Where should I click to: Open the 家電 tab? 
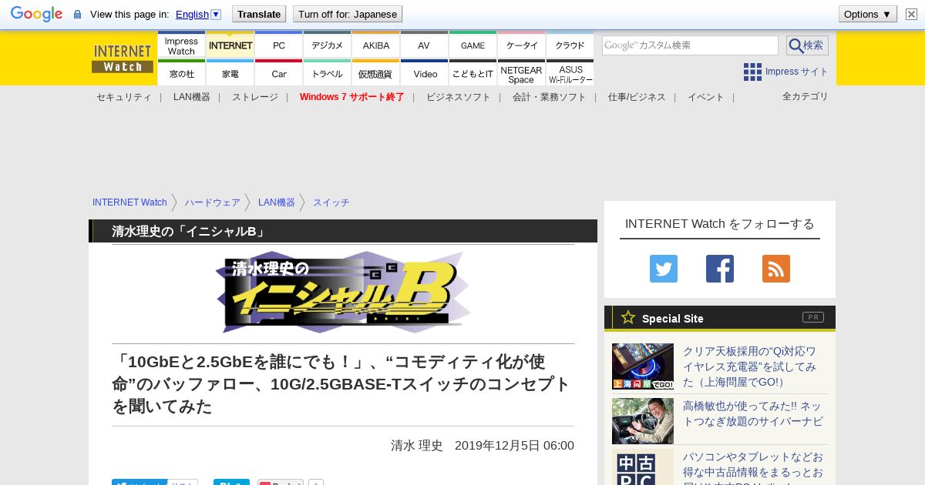point(230,73)
